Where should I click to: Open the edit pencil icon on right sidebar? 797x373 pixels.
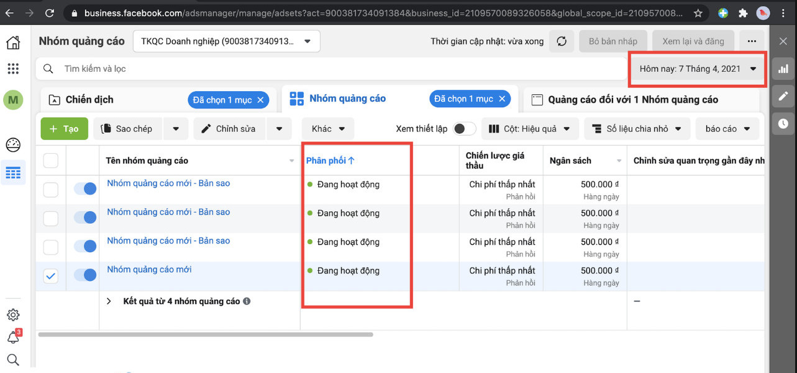click(x=783, y=96)
